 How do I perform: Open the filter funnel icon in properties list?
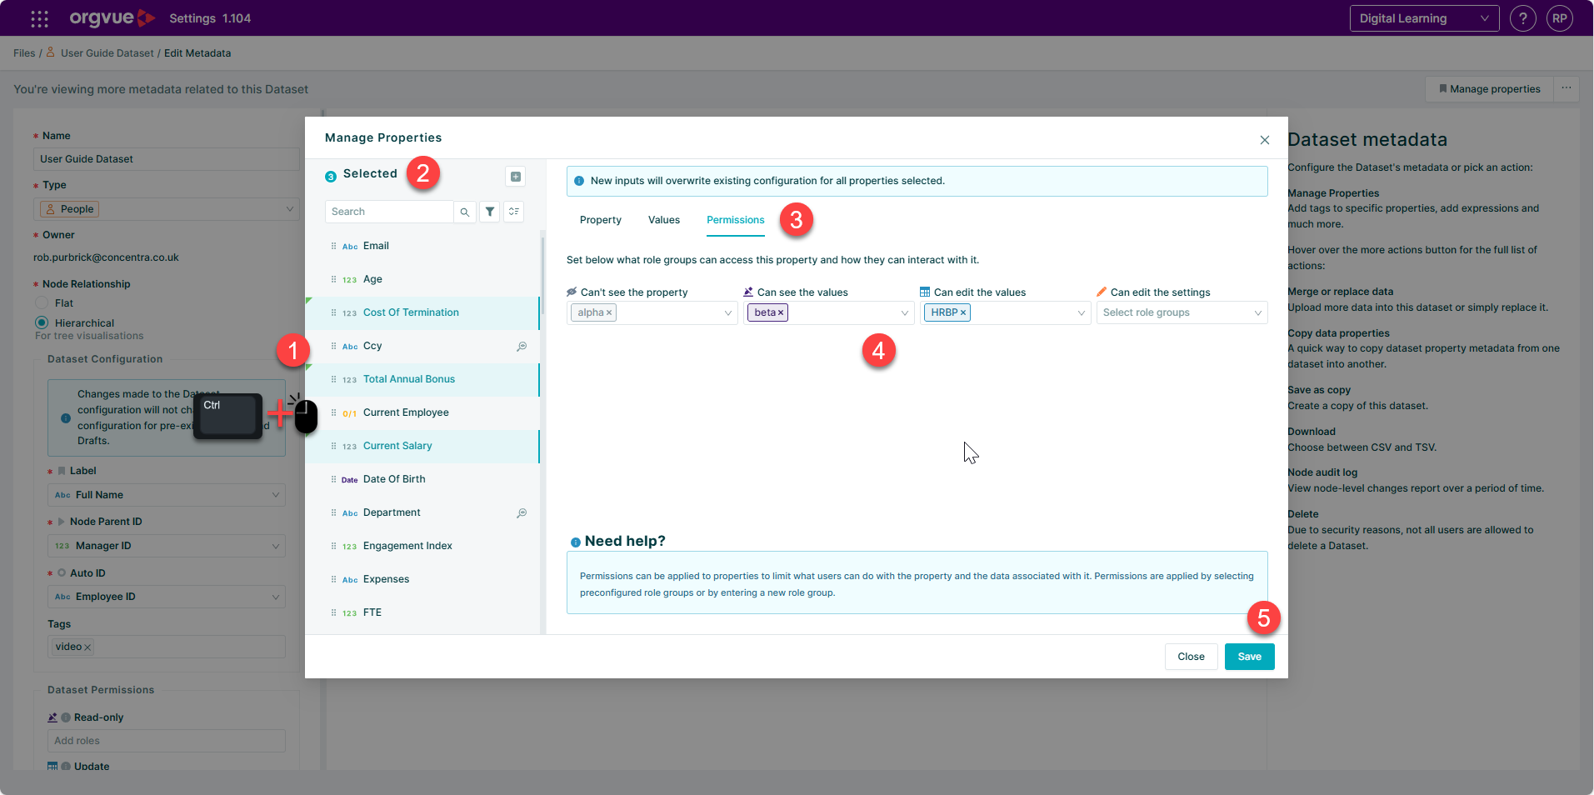tap(490, 212)
